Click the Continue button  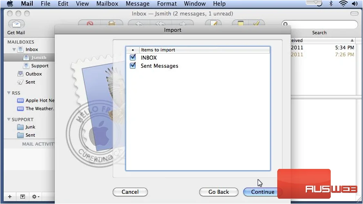tap(263, 192)
